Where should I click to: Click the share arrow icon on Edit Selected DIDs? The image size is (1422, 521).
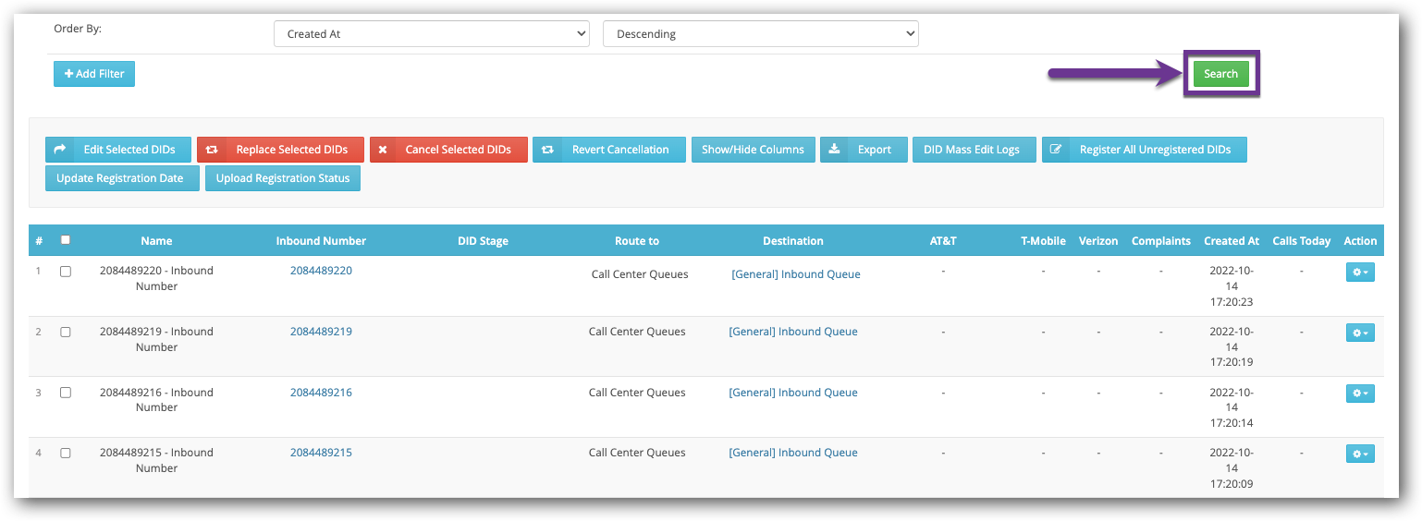(60, 150)
